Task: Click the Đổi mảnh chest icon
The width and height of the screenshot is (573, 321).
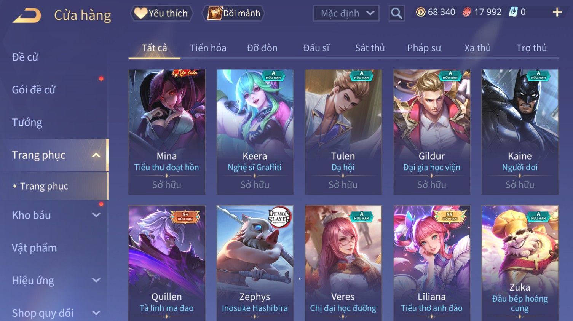Action: [x=214, y=13]
